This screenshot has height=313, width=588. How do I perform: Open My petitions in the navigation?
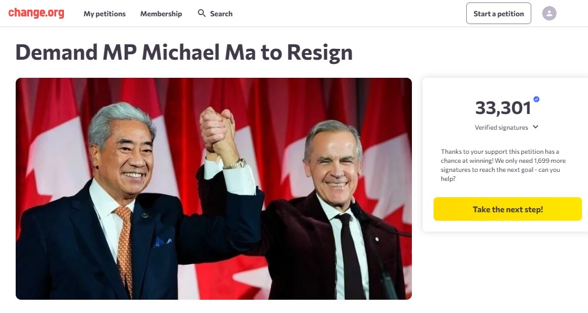(104, 14)
